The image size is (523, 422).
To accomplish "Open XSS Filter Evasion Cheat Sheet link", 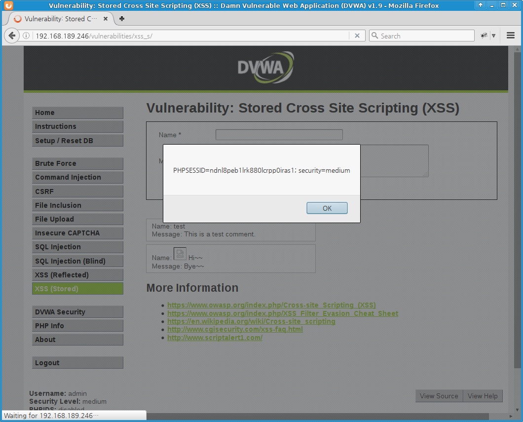I will (283, 313).
